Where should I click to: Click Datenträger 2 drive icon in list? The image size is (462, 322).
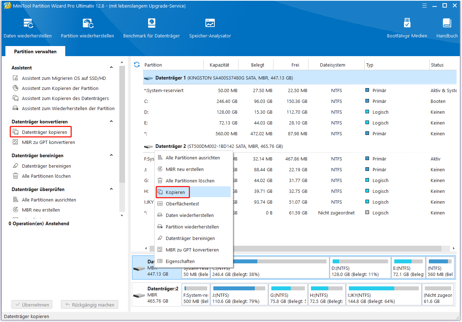pos(148,146)
